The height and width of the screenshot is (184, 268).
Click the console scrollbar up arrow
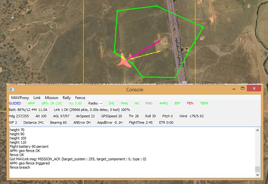(x=257, y=130)
